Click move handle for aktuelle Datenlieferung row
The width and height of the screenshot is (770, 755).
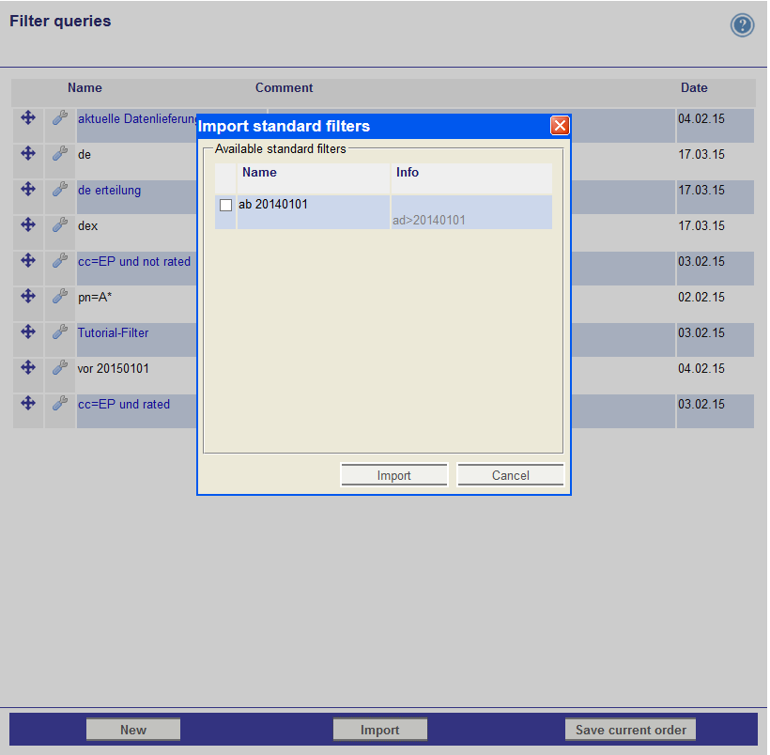[28, 117]
